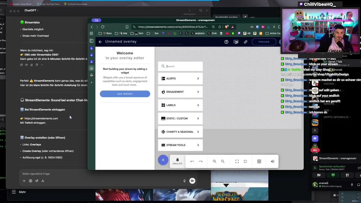The height and width of the screenshot is (203, 361).
Task: Expand the Alerts widget category
Action: point(180,78)
